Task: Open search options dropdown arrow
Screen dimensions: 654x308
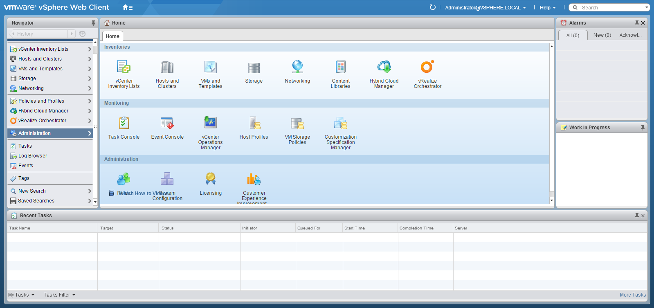Action: [x=647, y=7]
